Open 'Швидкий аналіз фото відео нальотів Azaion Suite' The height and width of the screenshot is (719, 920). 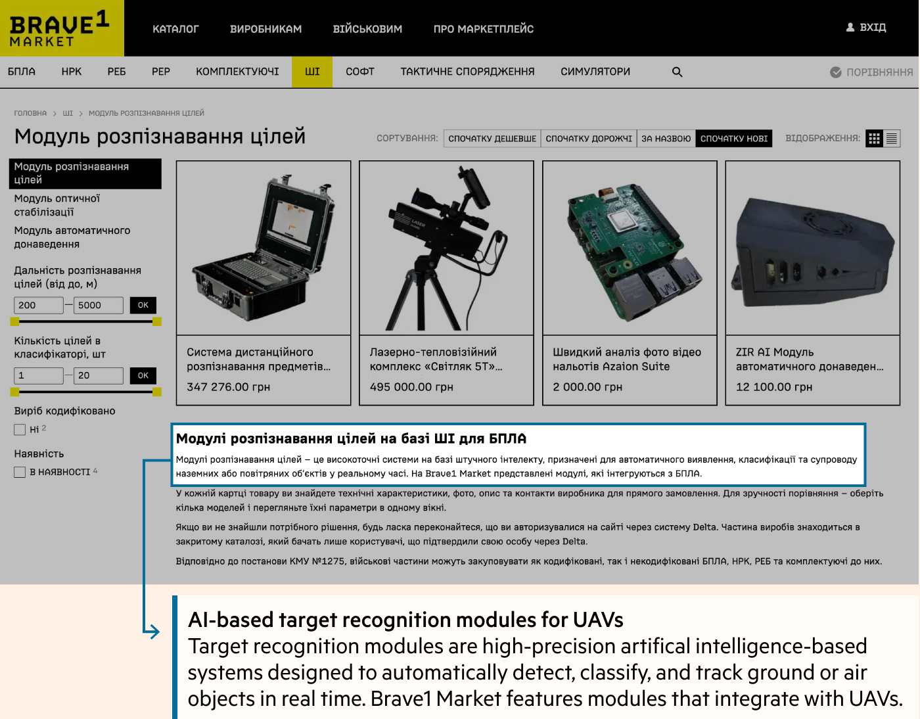627,359
